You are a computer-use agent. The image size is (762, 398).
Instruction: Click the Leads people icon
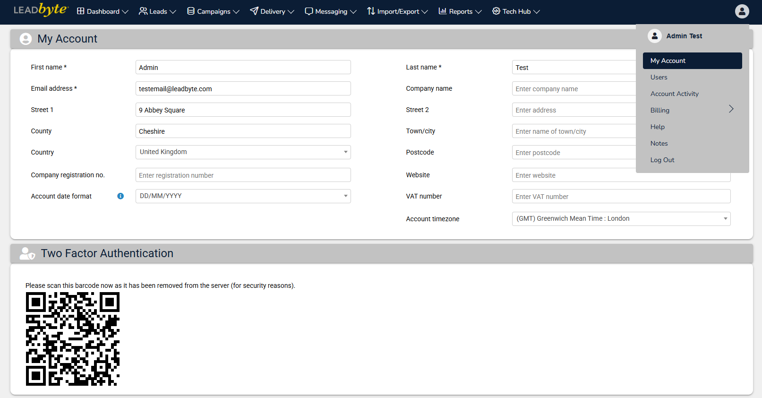tap(143, 11)
